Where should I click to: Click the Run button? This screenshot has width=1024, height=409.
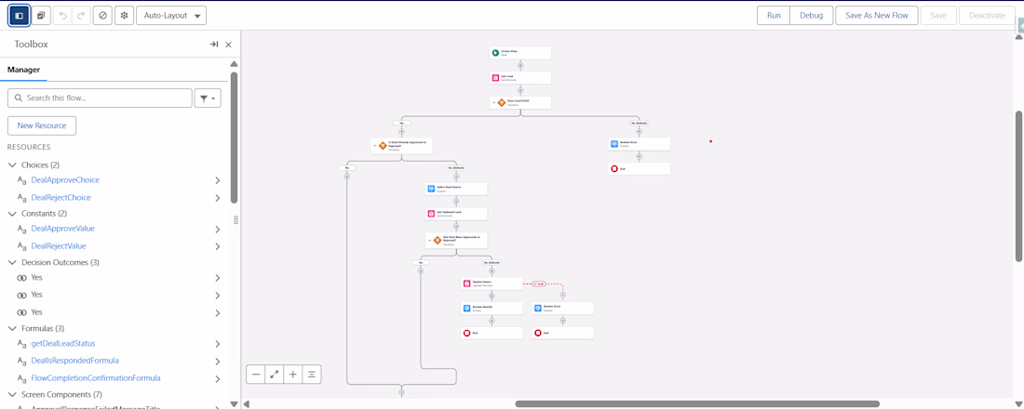tap(774, 15)
